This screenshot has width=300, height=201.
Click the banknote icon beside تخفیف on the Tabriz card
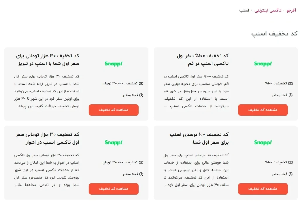click(x=142, y=83)
